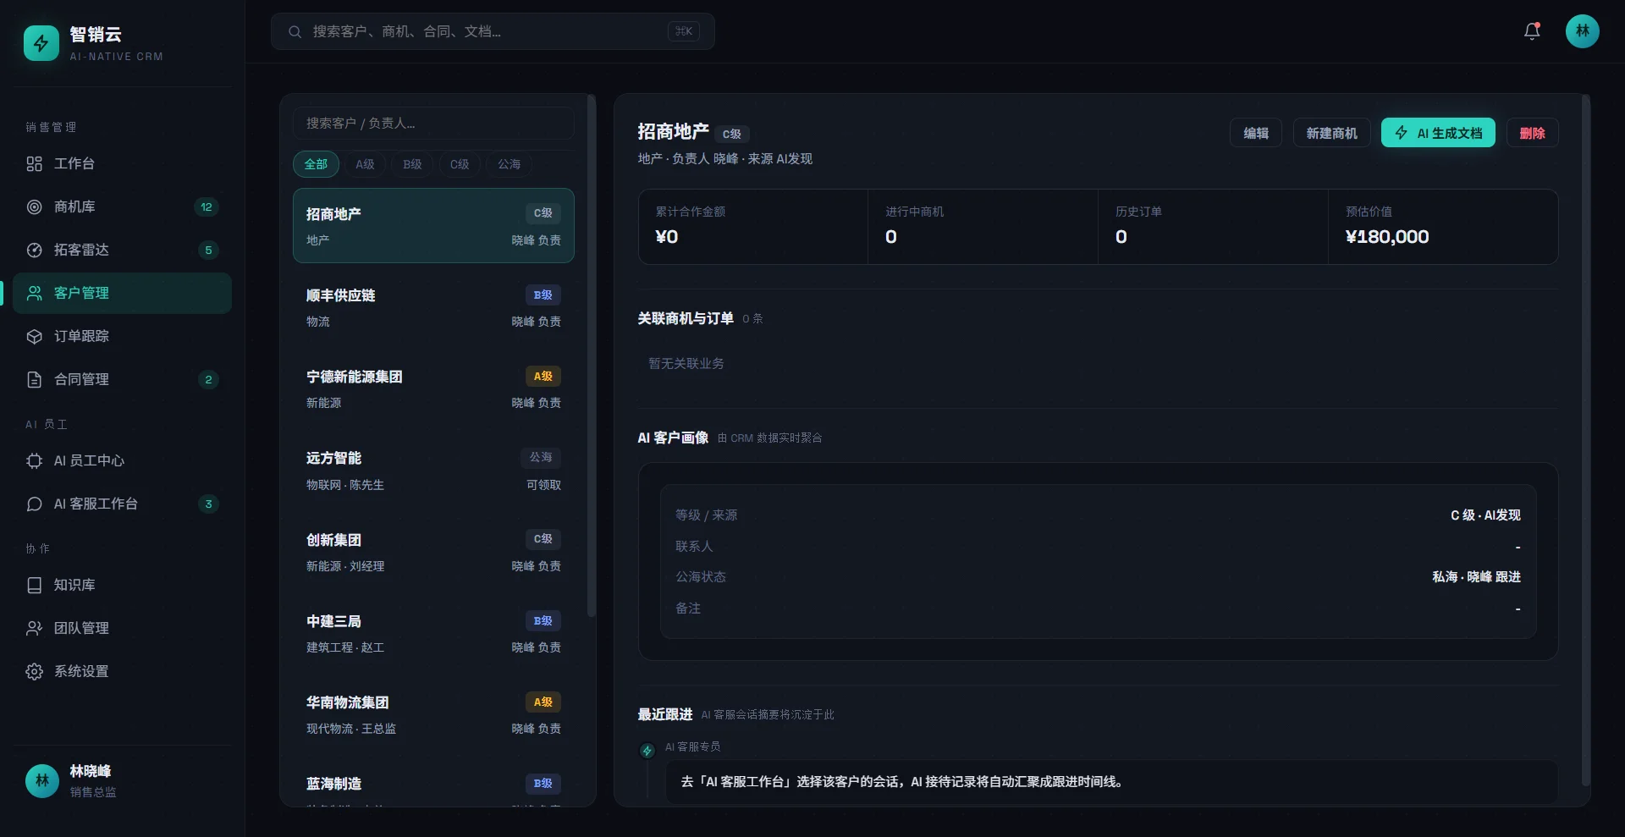The image size is (1625, 837).
Task: Click the 智销云 lightning logo icon
Action: click(41, 43)
